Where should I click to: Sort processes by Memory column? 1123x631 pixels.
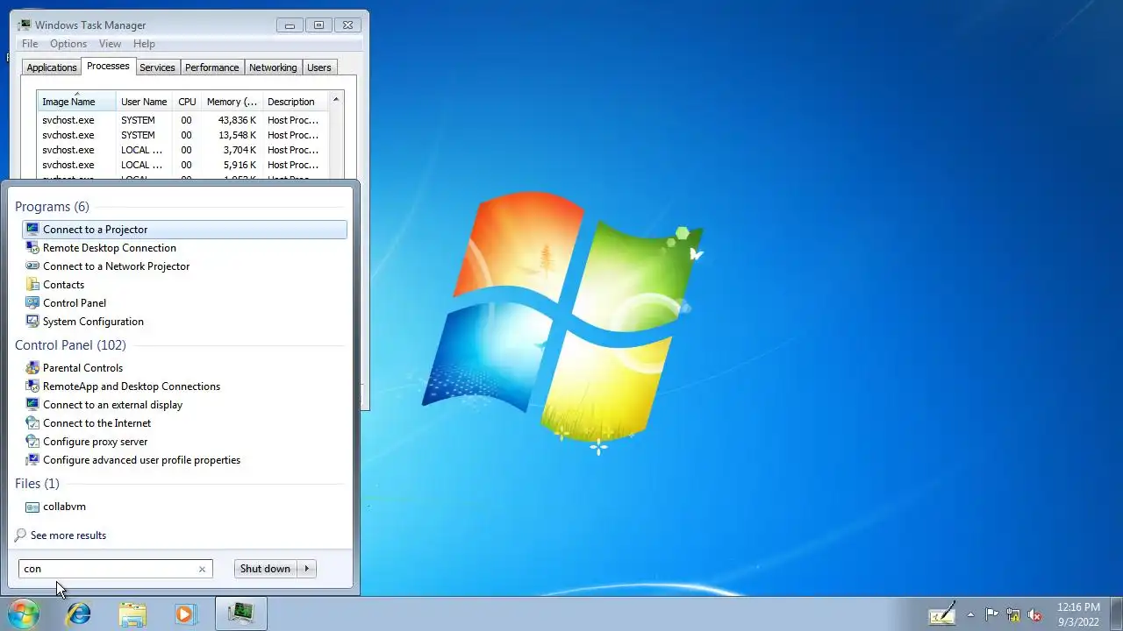[232, 102]
